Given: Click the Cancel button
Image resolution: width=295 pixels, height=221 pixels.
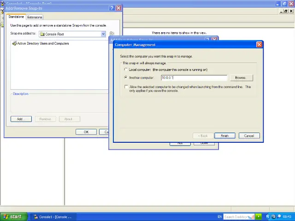Looking at the screenshot, I should [x=249, y=136].
